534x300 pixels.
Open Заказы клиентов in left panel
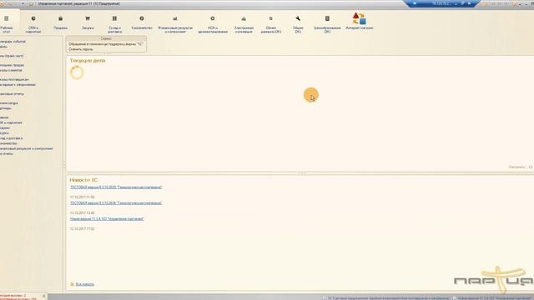click(x=11, y=70)
